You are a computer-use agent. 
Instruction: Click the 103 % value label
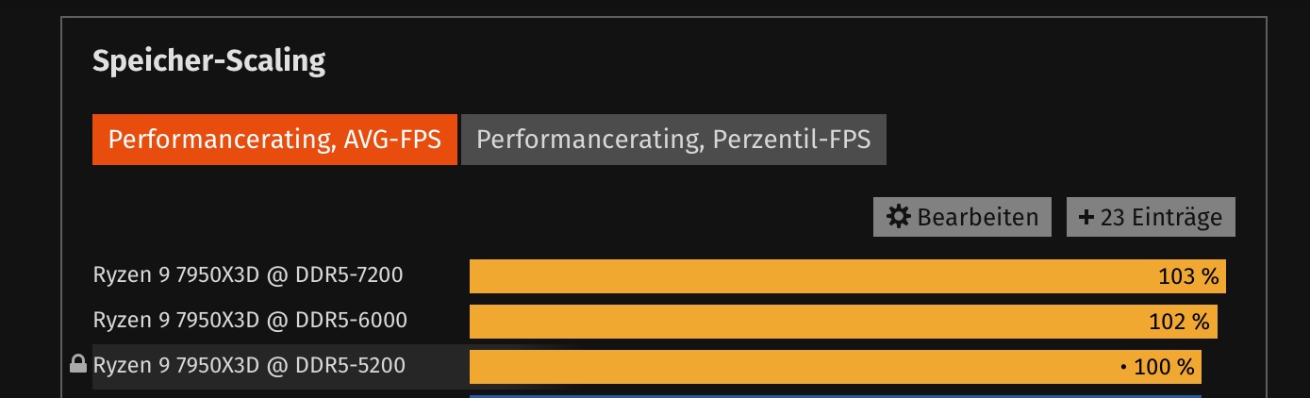tap(1188, 277)
